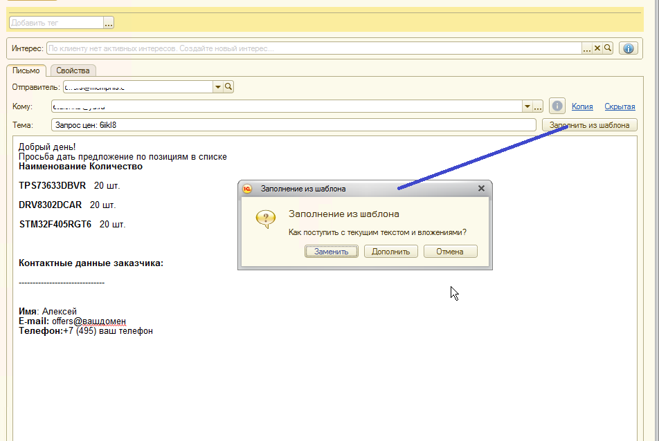Click Отмена to cancel template filling

pos(450,252)
